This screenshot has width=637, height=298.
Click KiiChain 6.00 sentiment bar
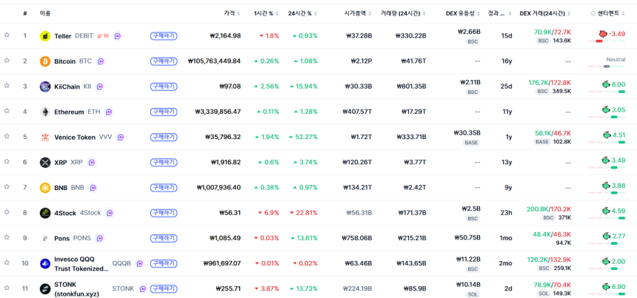[x=607, y=92]
